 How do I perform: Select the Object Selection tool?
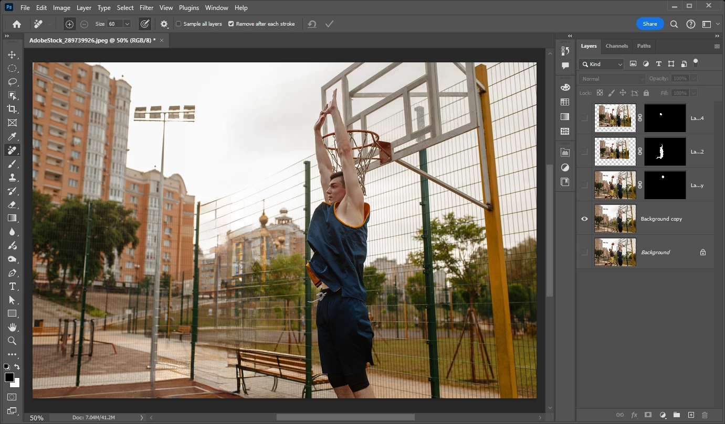(12, 95)
